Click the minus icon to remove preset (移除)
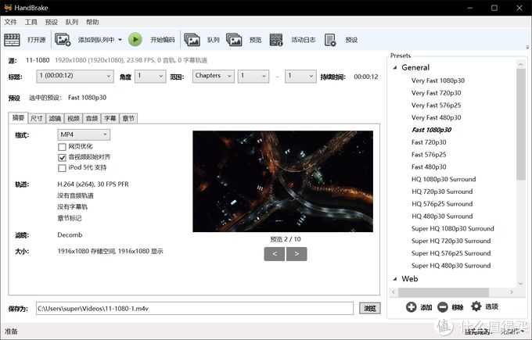This screenshot has width=532, height=340. pos(443,307)
